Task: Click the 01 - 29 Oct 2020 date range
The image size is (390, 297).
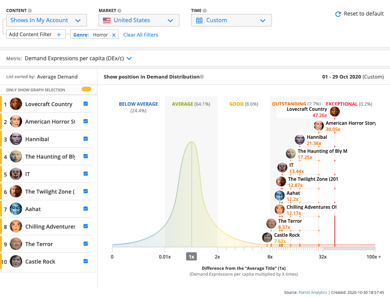Action: pyautogui.click(x=341, y=77)
